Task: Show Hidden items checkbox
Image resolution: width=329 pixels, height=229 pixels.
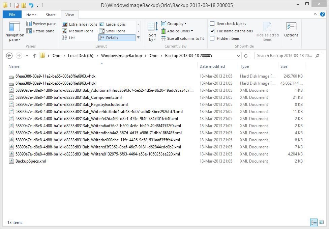Action: [x=212, y=38]
